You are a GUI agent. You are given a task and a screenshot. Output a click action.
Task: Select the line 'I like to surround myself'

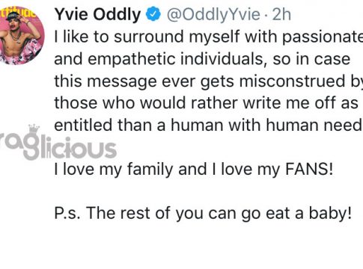(x=209, y=37)
